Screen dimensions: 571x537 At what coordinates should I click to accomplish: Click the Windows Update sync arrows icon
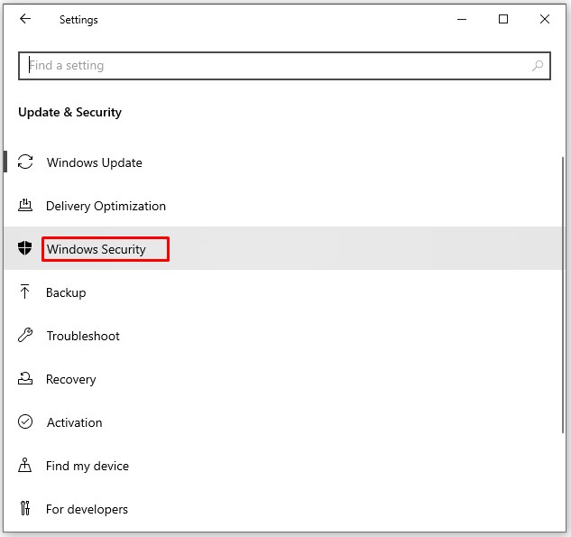point(26,162)
